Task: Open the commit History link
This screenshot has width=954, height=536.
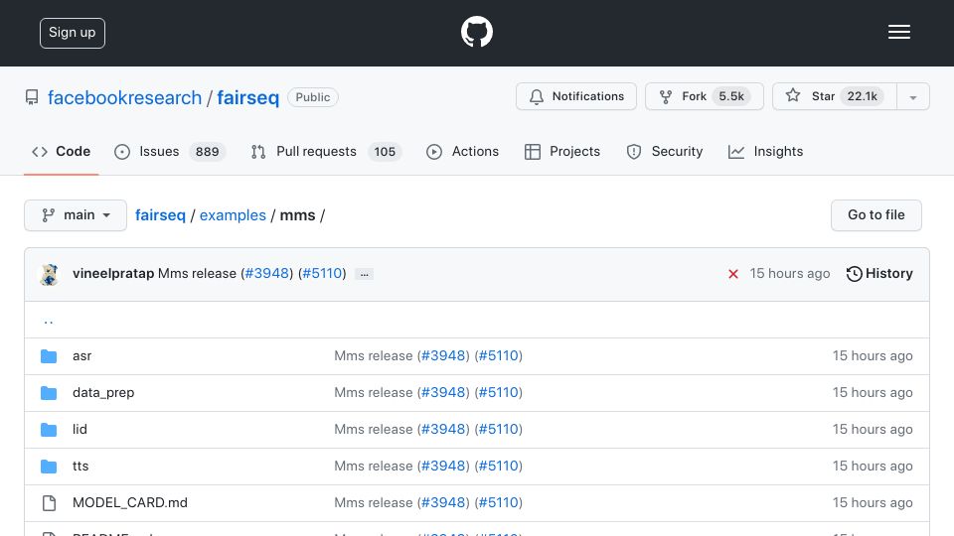Action: 879,274
